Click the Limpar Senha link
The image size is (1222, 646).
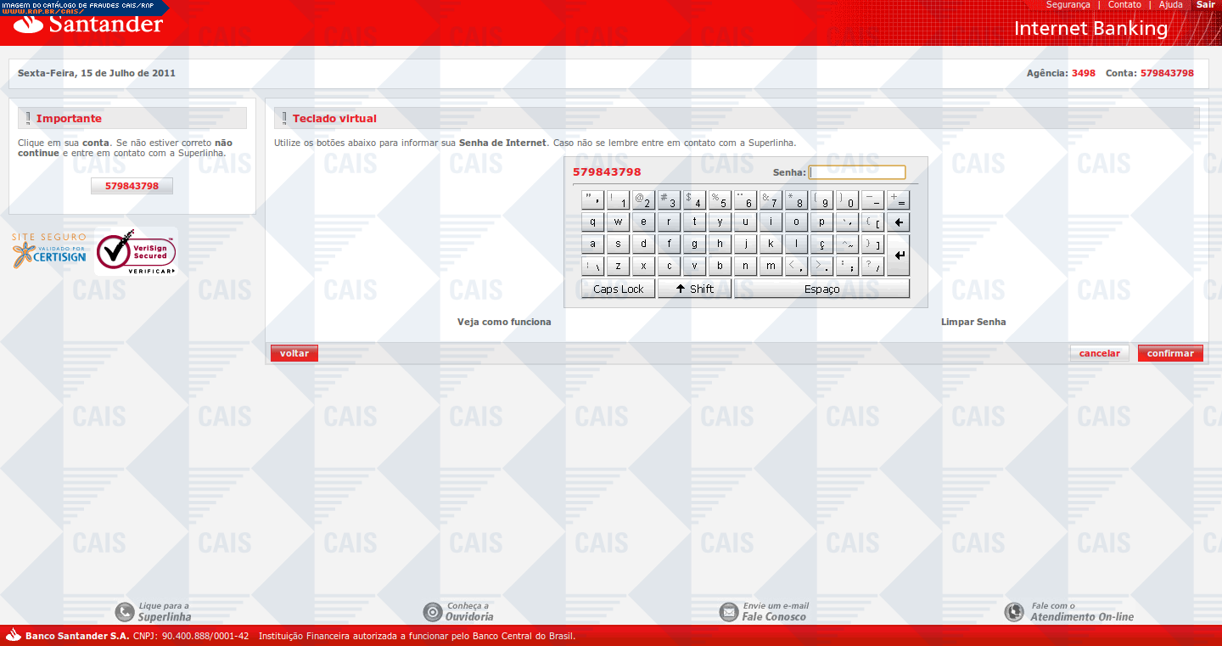point(973,322)
